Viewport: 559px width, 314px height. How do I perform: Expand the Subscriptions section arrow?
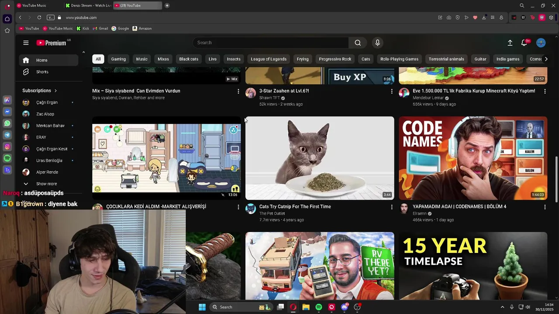(55, 91)
